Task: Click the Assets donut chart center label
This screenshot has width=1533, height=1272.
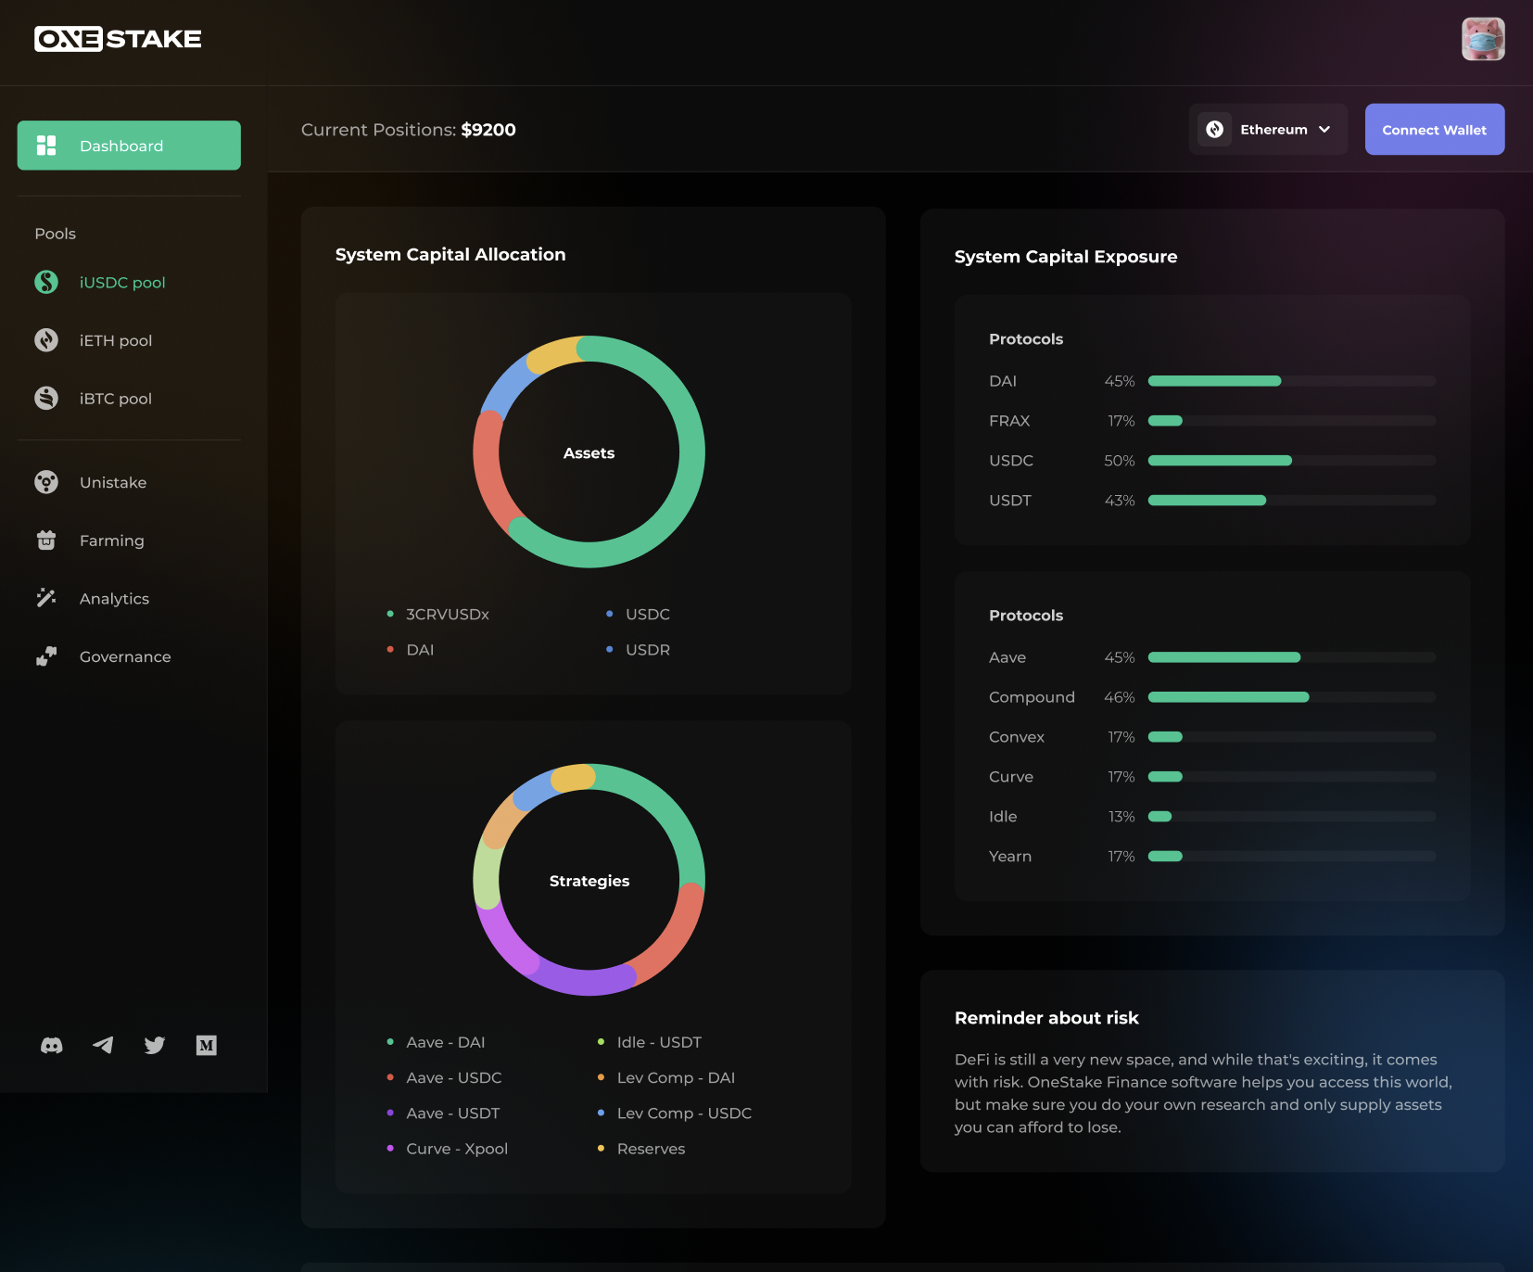Action: coord(589,453)
